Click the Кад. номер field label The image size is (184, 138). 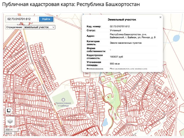tap(94, 26)
